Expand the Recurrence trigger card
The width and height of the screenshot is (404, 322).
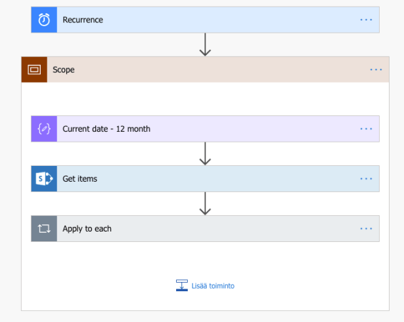click(x=197, y=20)
